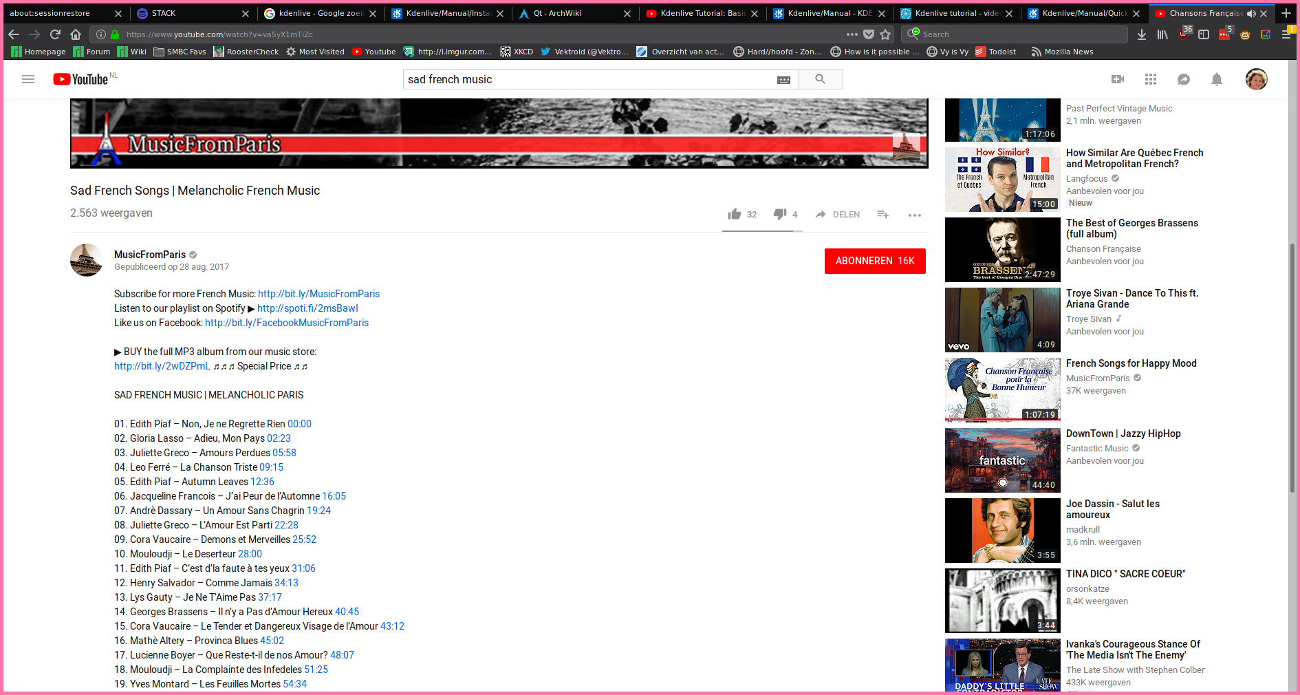
Task: Open French Songs for Happy Mood thumbnail
Action: (x=1002, y=389)
